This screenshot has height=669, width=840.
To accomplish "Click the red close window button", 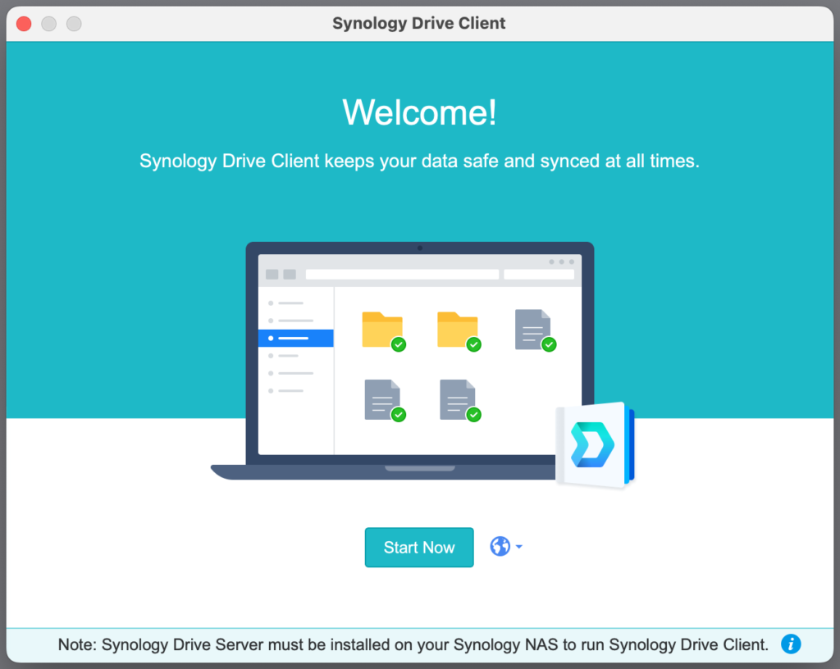I will click(x=24, y=24).
